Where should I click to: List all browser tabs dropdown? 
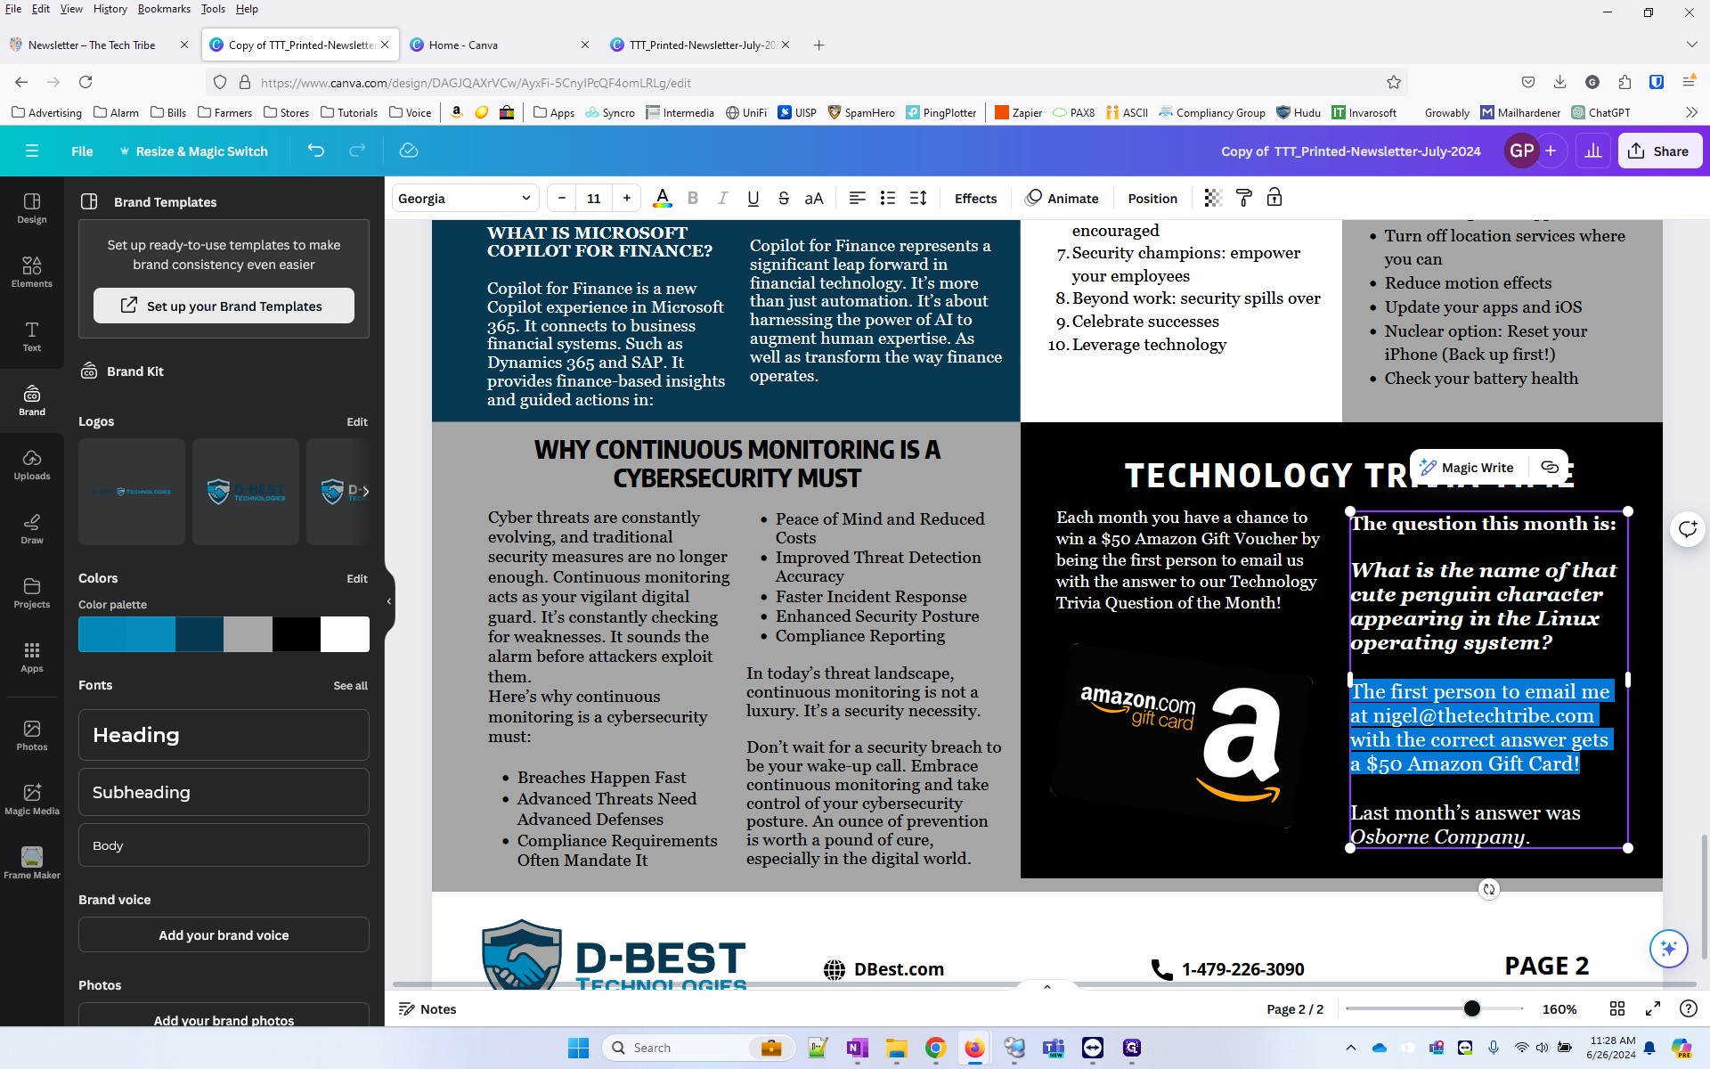[x=1691, y=45]
